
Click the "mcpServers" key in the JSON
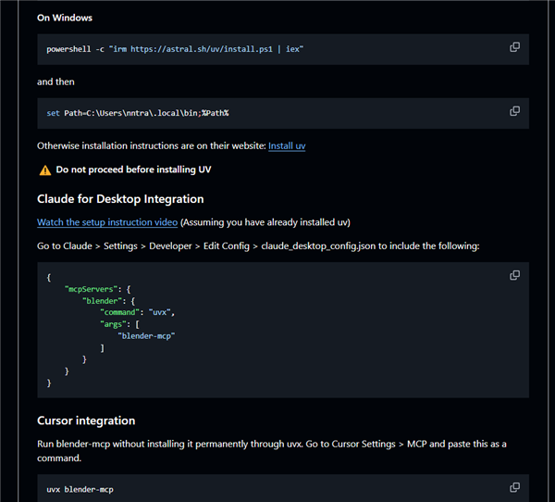[92, 289]
